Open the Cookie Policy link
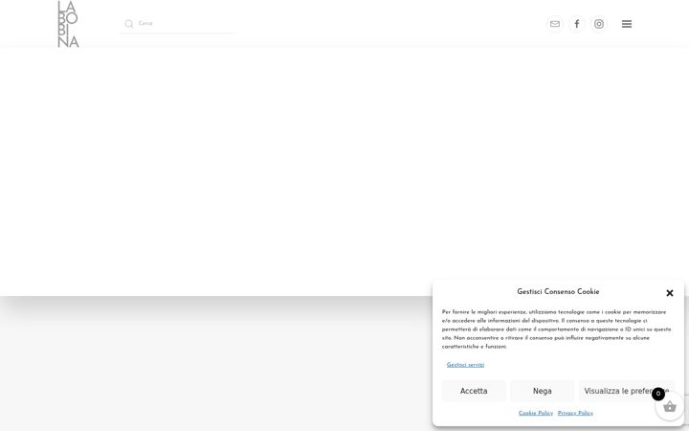Image resolution: width=689 pixels, height=431 pixels. point(536,413)
